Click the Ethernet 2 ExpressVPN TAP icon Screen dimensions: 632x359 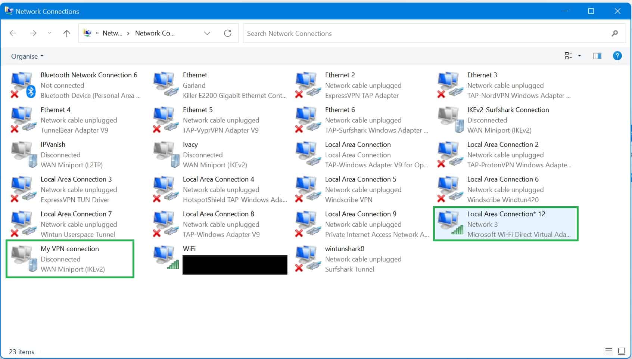click(308, 85)
